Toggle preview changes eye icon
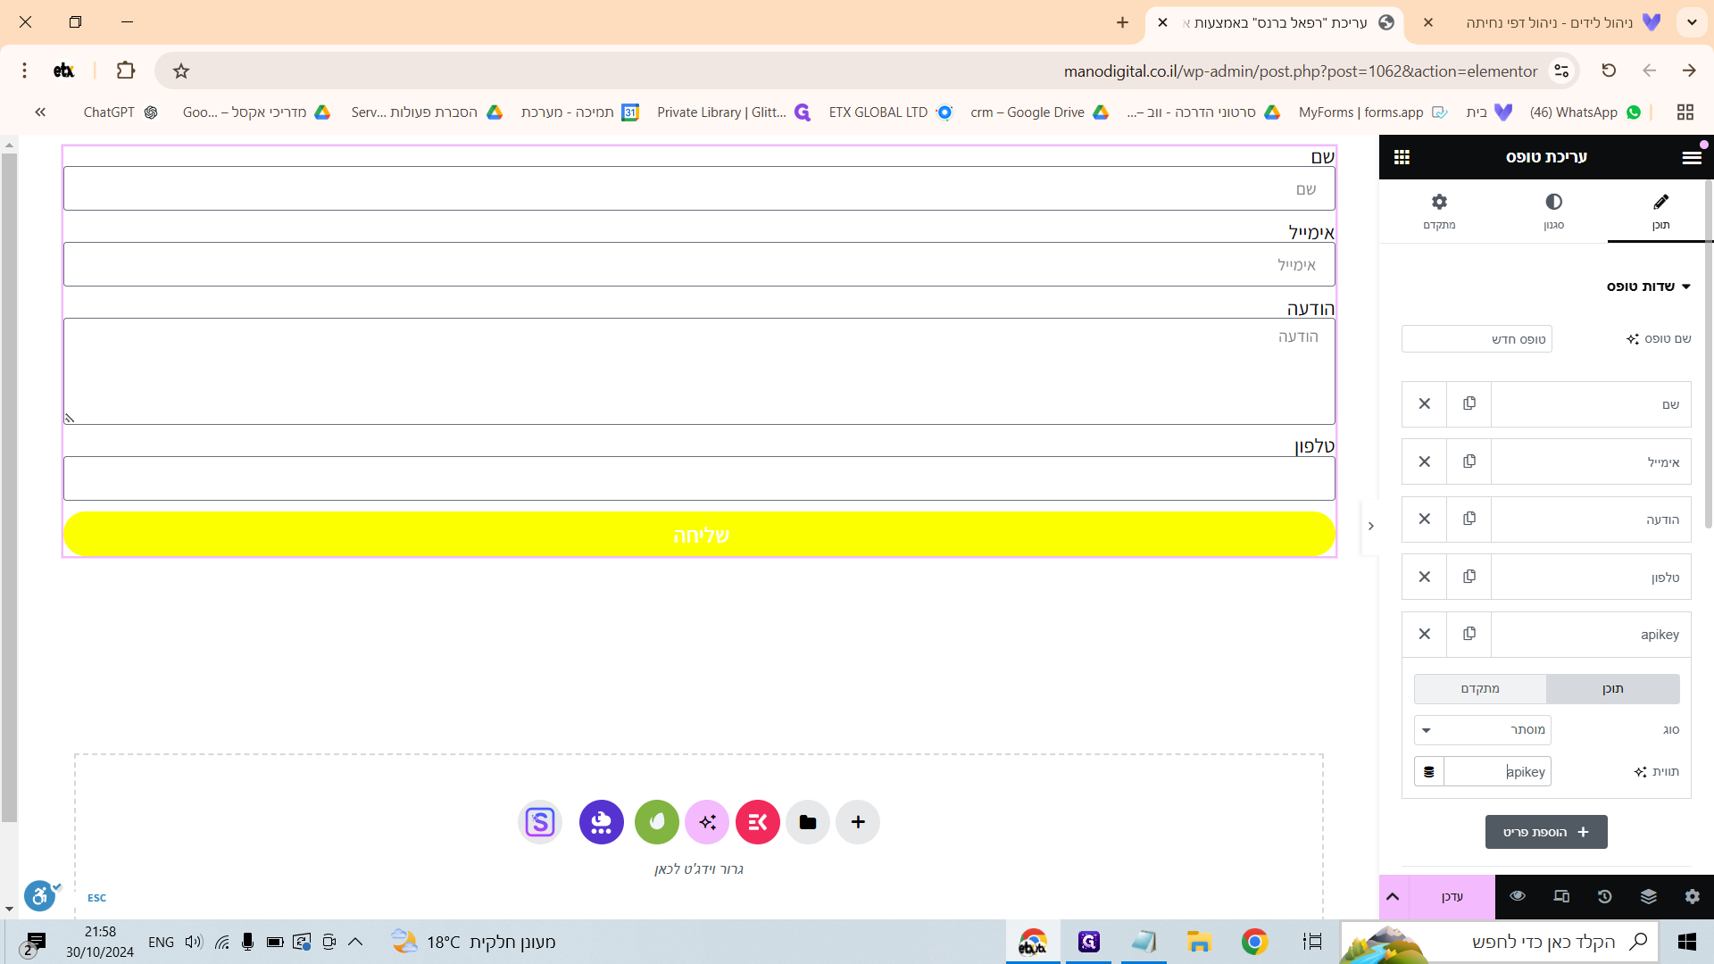The width and height of the screenshot is (1714, 964). pyautogui.click(x=1517, y=896)
